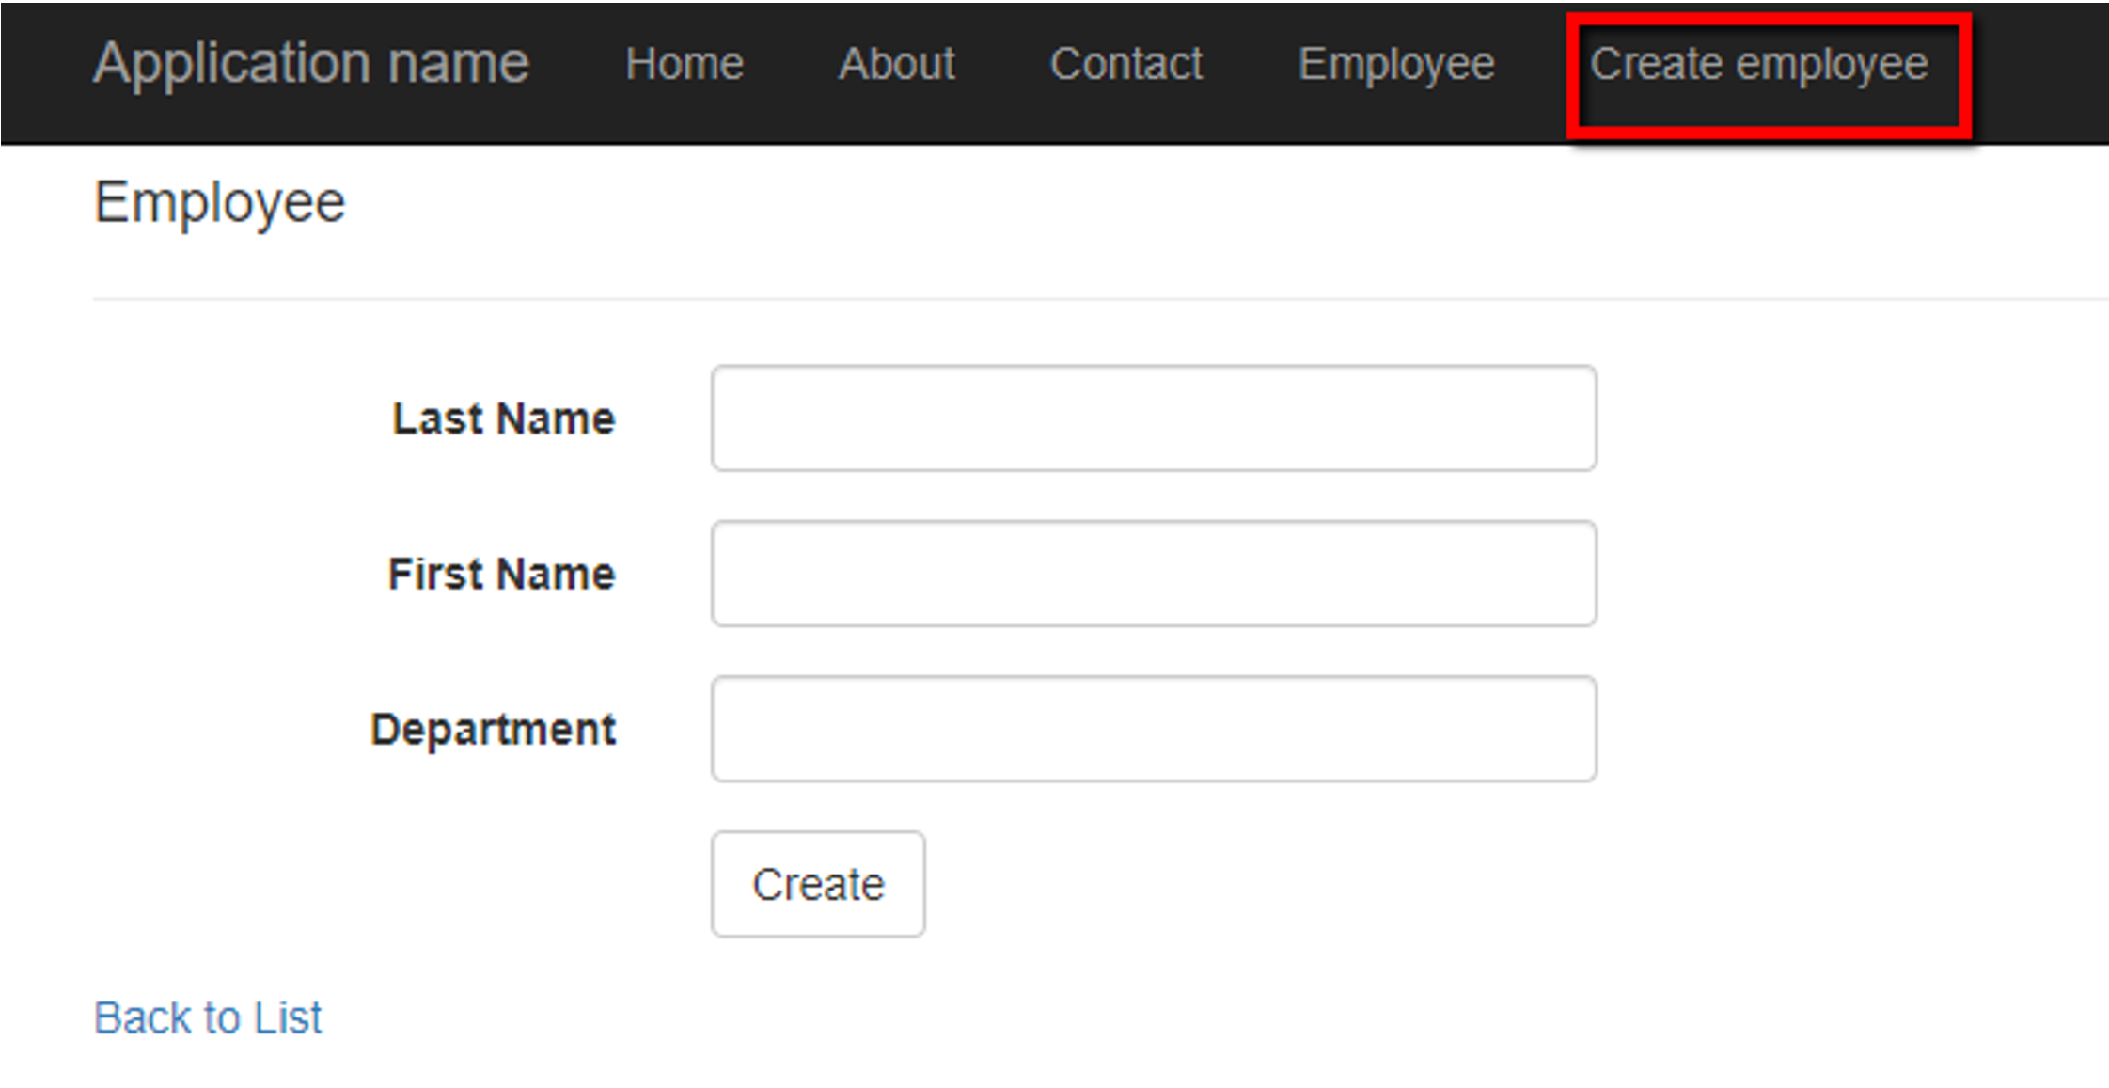This screenshot has width=2109, height=1088.
Task: Go to the About page
Action: click(x=897, y=64)
